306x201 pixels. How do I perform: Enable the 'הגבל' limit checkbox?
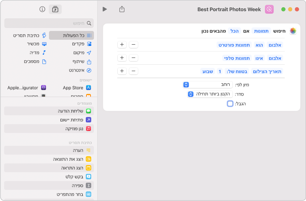(x=230, y=104)
